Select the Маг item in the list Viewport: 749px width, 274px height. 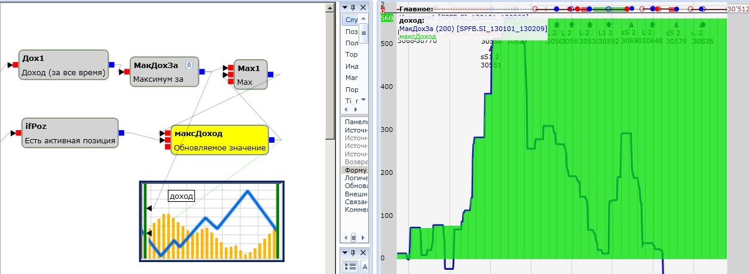coord(351,78)
